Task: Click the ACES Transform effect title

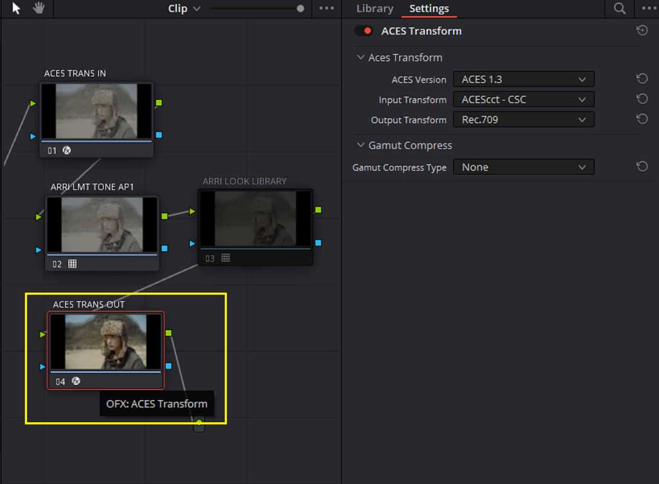Action: coord(421,31)
